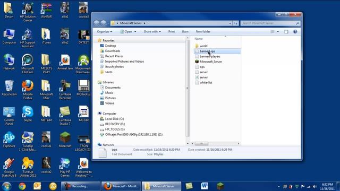This screenshot has width=340, height=191.
Task: Click the New folder button
Action: coord(203,32)
